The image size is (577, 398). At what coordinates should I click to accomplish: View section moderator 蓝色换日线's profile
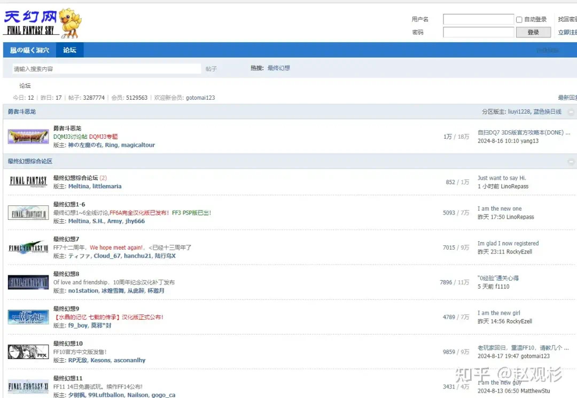tap(548, 112)
